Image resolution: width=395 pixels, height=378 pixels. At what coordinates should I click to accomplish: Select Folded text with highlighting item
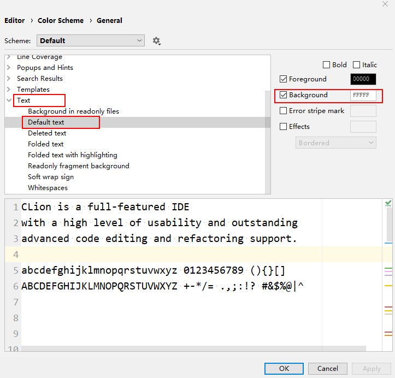click(73, 155)
